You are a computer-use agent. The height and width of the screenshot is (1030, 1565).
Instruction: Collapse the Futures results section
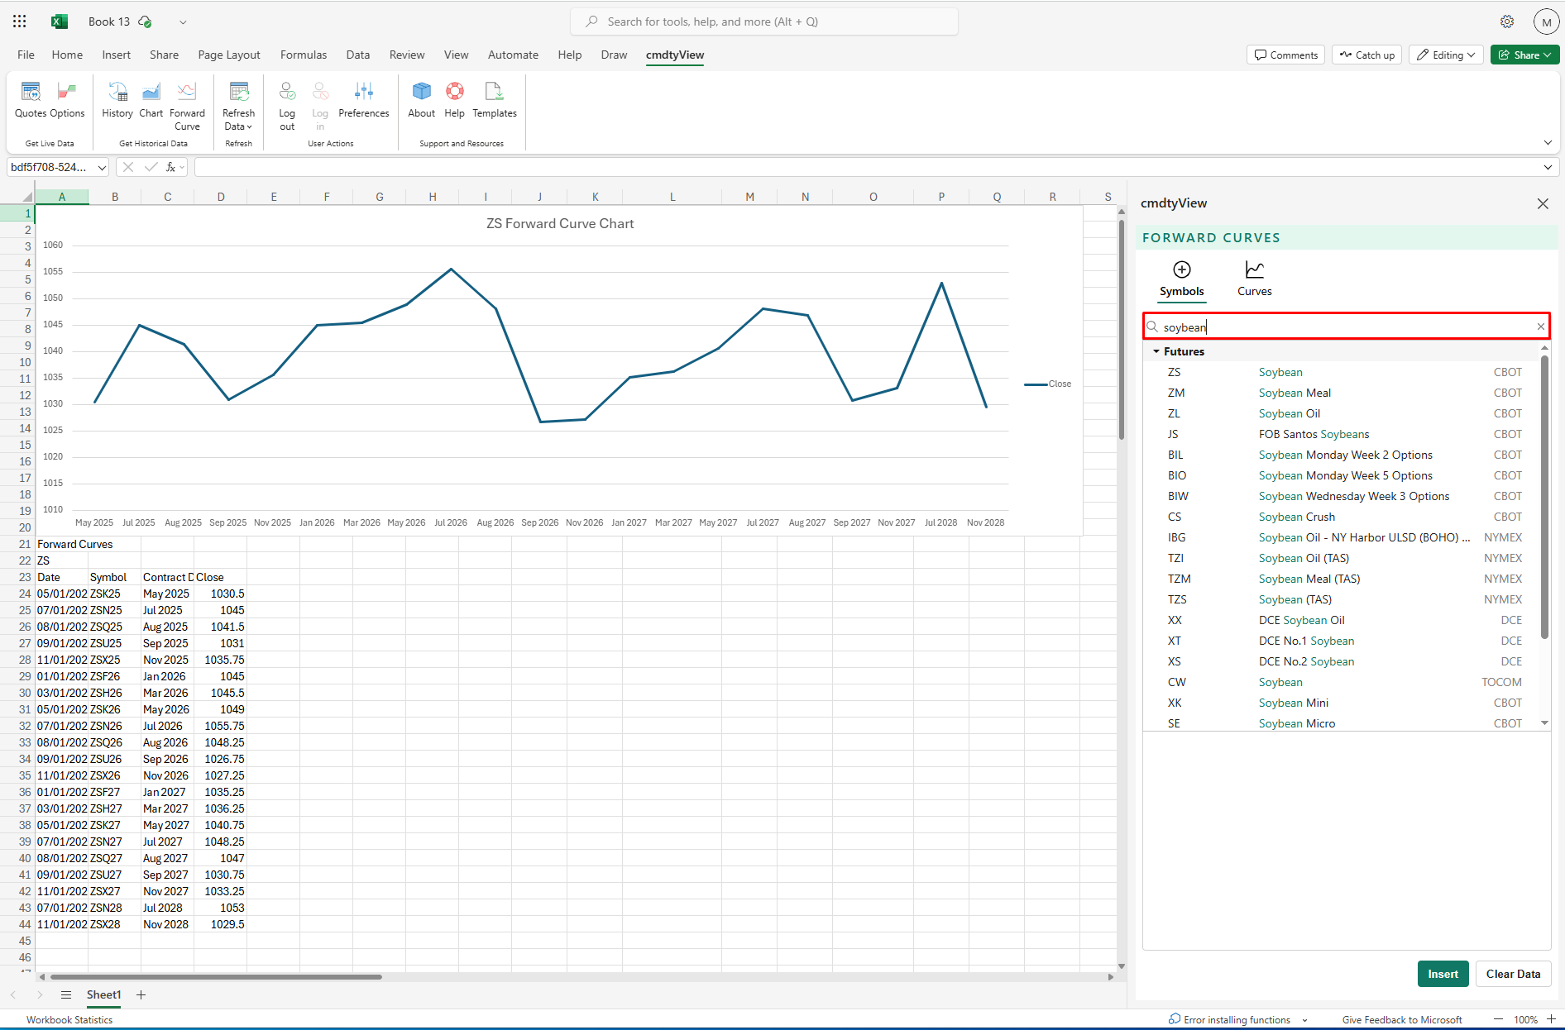(1156, 351)
